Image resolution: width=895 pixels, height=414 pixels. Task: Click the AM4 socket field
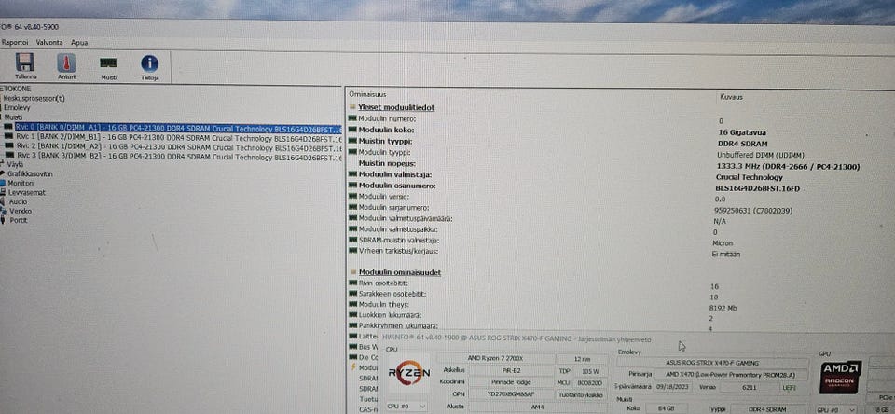point(538,407)
